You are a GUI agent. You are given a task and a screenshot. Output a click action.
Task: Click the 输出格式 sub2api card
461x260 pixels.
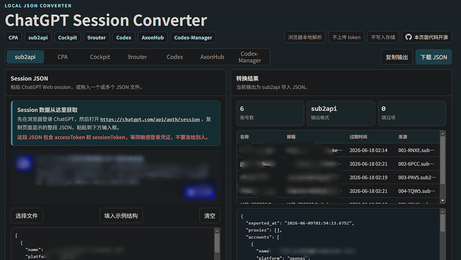click(341, 113)
